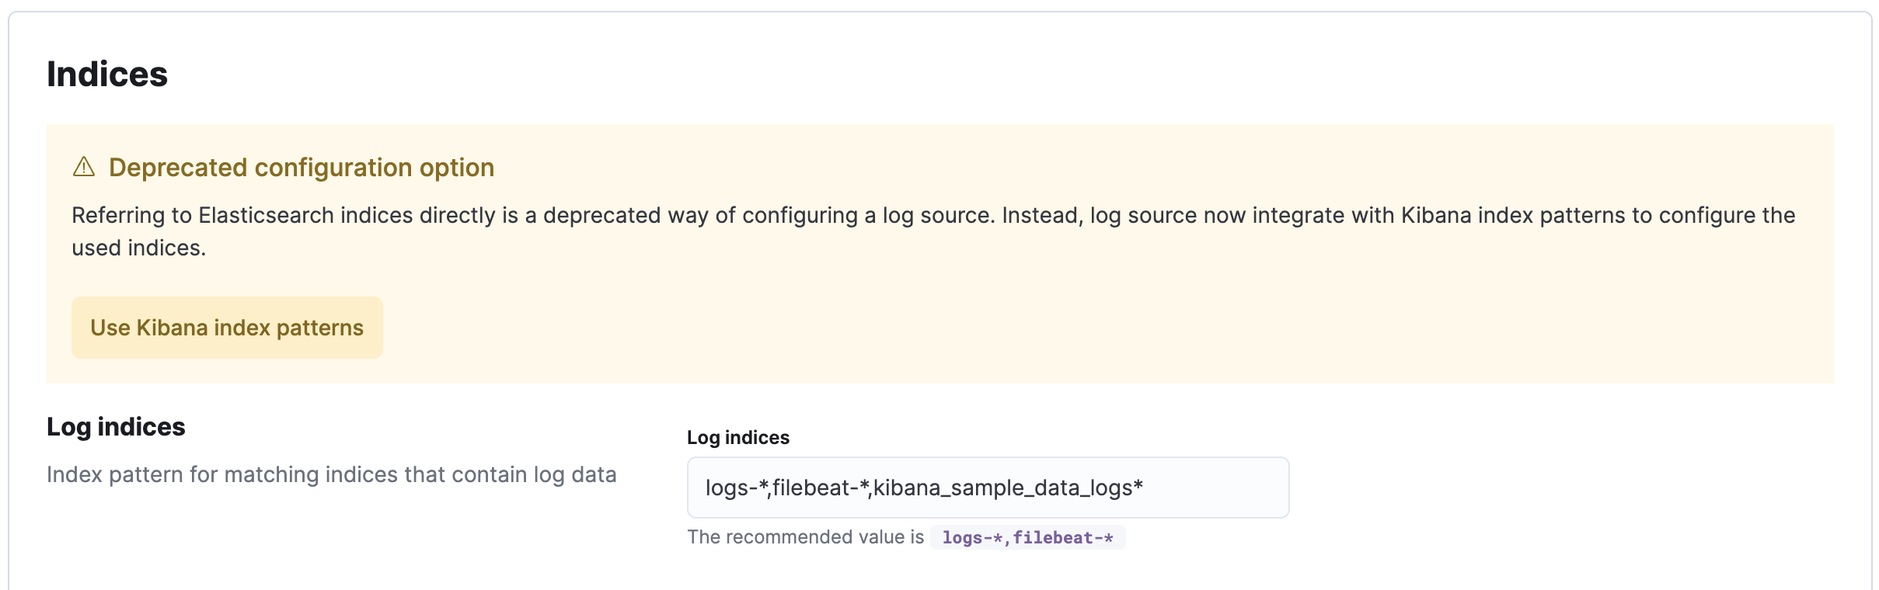
Task: Click the Deprecated configuration option heading
Action: point(302,166)
